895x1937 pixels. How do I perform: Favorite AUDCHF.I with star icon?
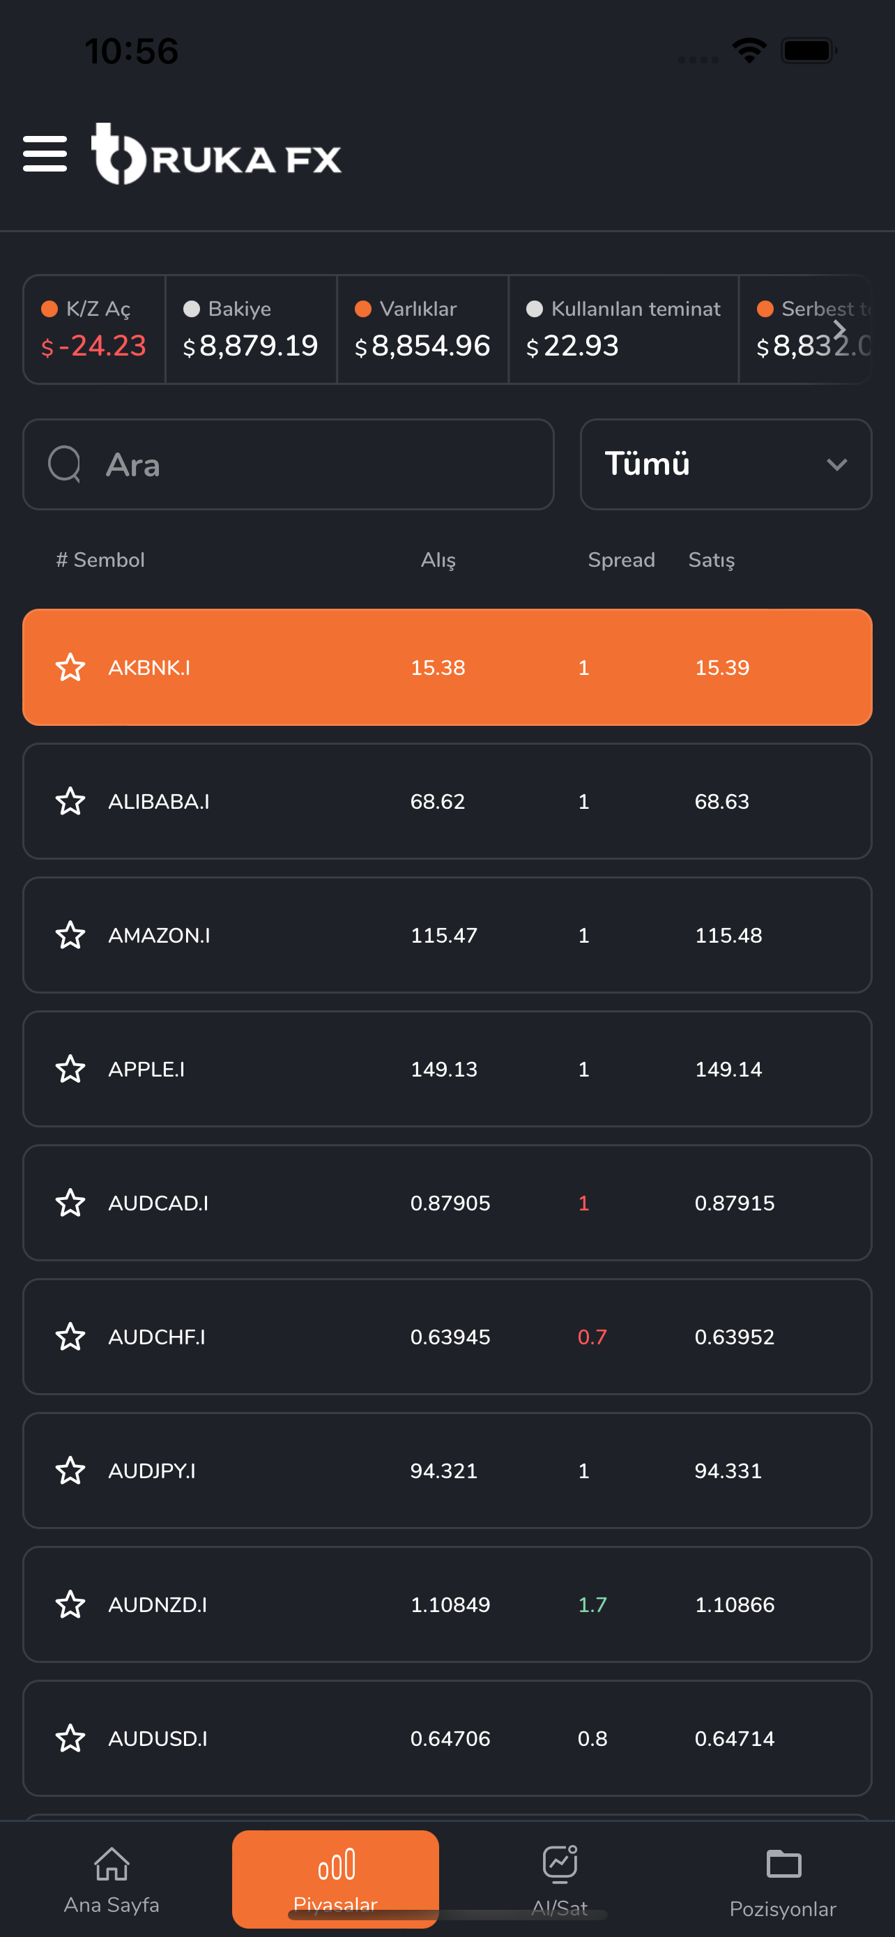70,1336
